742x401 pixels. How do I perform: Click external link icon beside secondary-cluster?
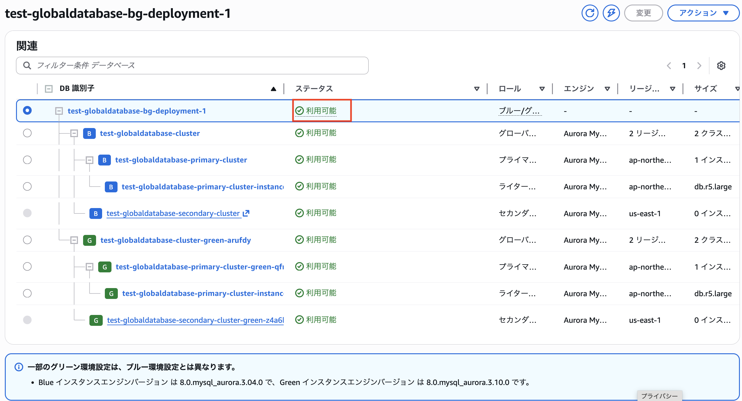point(246,213)
